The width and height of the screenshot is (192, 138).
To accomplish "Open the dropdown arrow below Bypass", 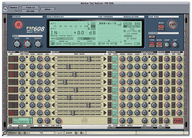I will point(17,11).
